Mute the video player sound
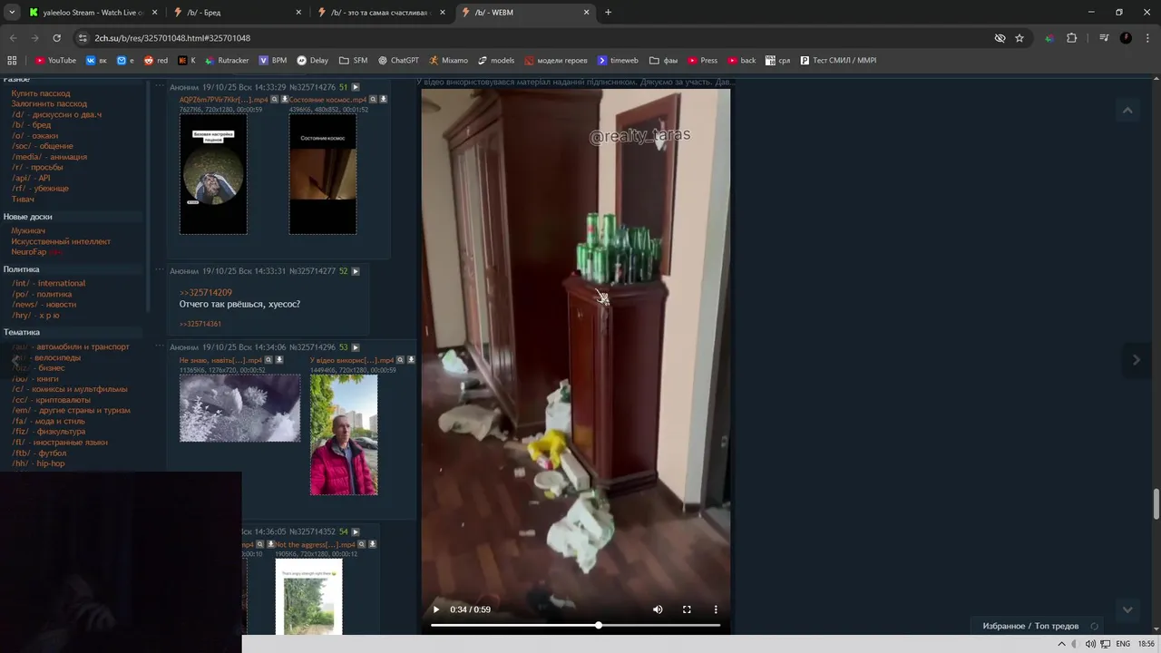Screen dimensions: 1161x653 [x=658, y=609]
